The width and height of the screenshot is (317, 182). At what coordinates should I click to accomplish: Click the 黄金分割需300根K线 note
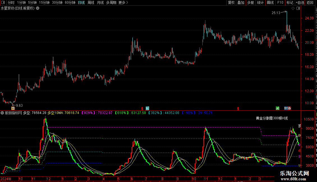(272, 118)
